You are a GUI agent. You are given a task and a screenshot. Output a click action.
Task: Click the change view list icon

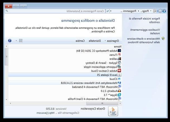coord(21,41)
